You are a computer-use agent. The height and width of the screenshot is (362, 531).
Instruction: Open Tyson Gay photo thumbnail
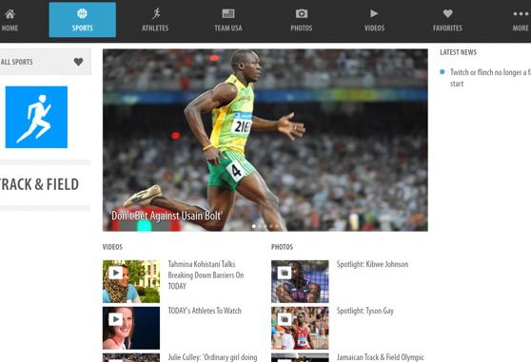pyautogui.click(x=300, y=328)
